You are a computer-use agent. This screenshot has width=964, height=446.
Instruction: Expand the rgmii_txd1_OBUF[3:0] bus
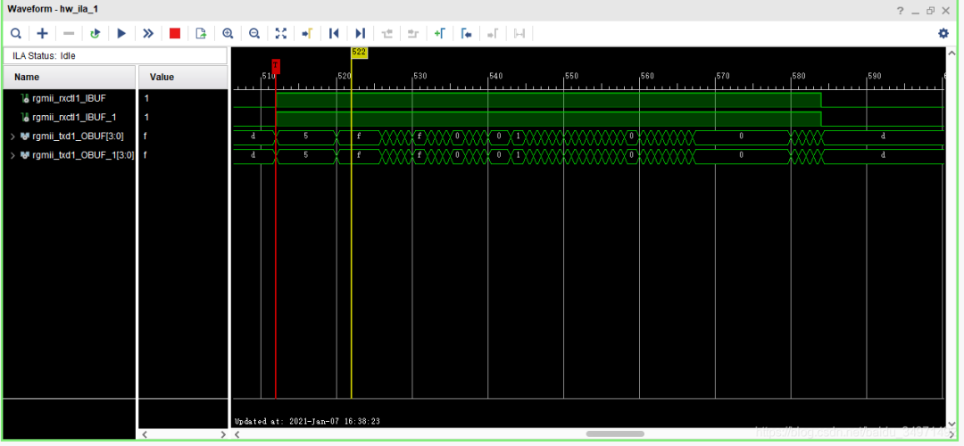[x=12, y=136]
